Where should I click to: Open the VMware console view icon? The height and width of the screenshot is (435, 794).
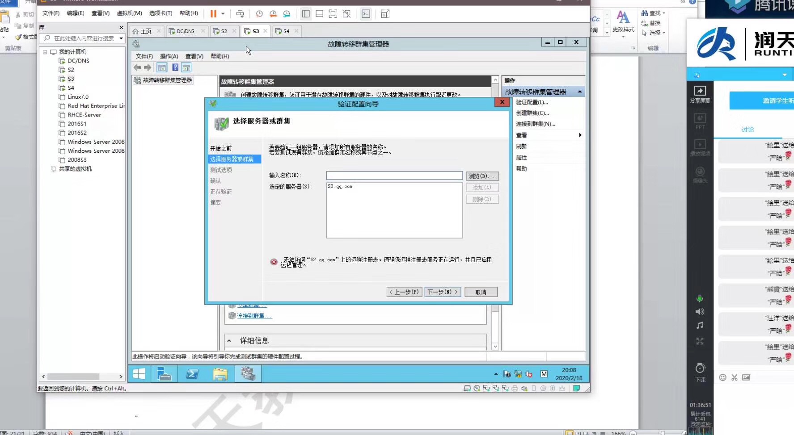[x=366, y=14]
